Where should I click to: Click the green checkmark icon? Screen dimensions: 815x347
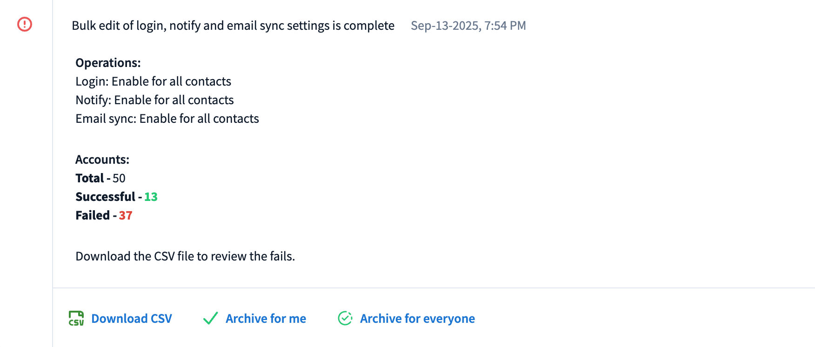(211, 319)
